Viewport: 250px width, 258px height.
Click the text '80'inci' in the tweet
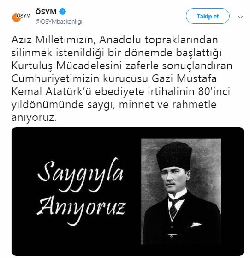(x=214, y=91)
